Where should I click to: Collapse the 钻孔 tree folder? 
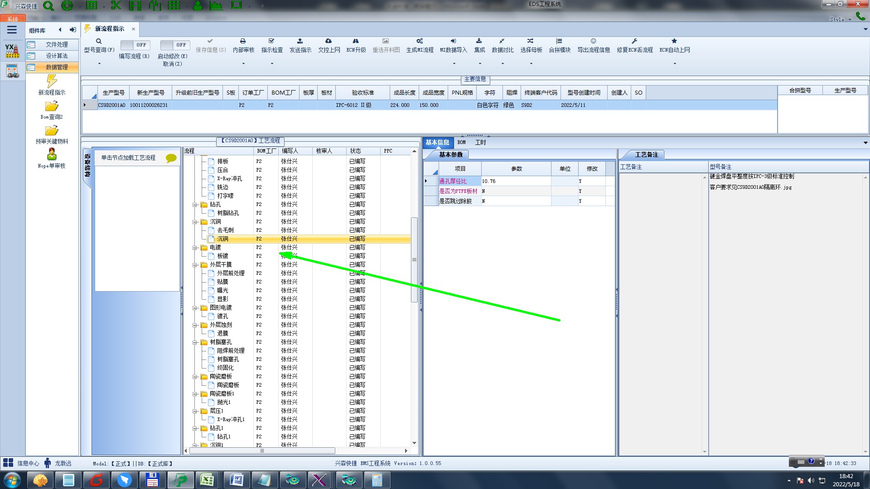click(x=195, y=205)
